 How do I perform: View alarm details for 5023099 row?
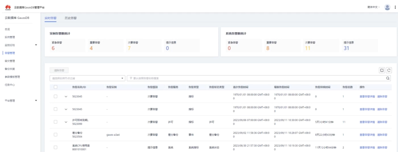(367, 122)
